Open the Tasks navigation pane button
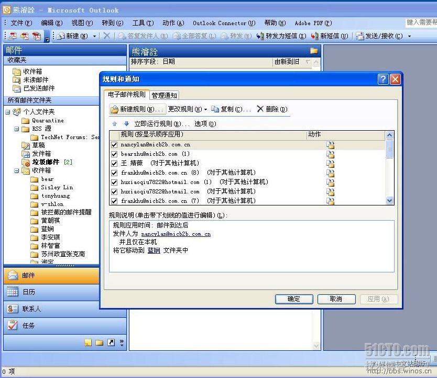This screenshot has width=437, height=378. coord(65,325)
